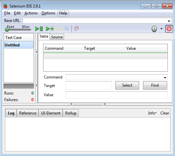
Task: Show the Log tab
Action: tap(11, 113)
